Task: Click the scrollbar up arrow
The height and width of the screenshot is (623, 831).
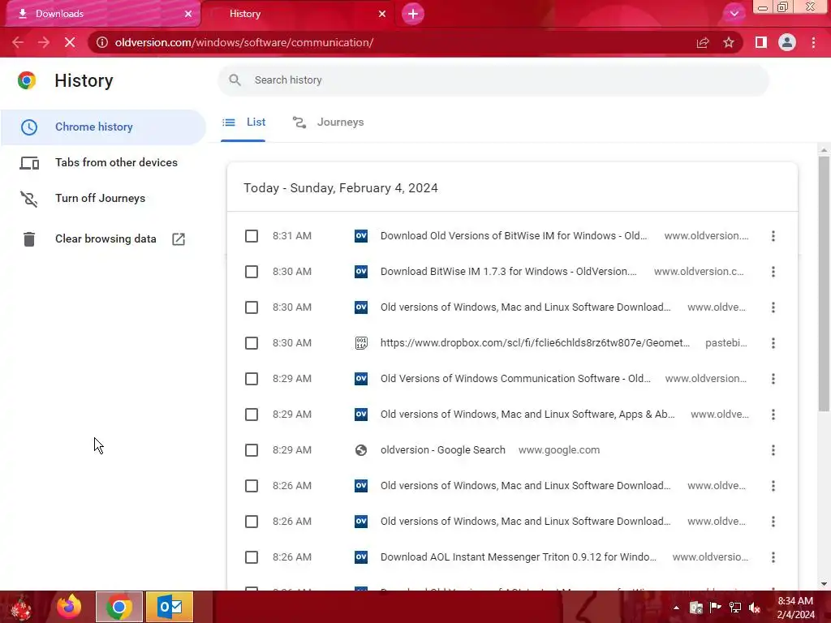Action: point(824,150)
